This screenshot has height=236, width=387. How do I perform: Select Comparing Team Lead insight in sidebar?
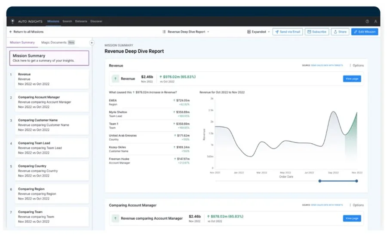tap(52, 148)
